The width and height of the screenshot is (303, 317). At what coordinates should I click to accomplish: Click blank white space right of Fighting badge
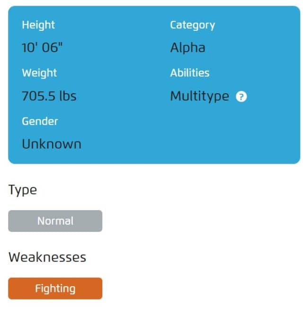coord(199,289)
